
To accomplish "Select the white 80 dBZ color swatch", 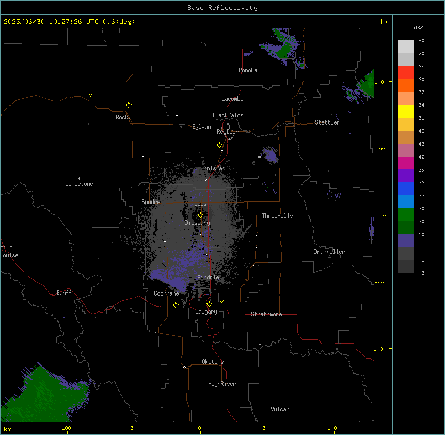I will tap(406, 46).
